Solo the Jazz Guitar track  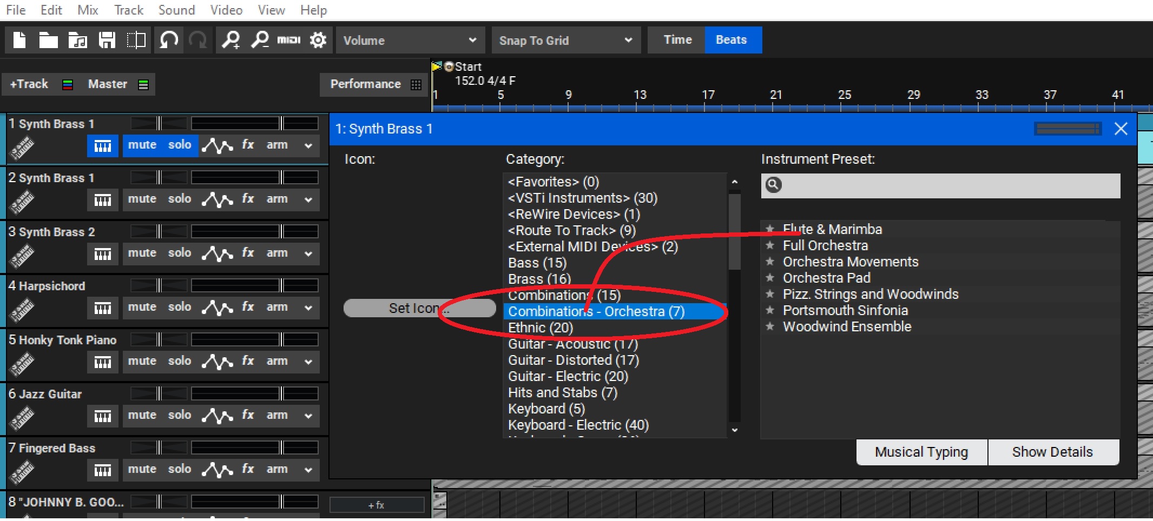[180, 415]
